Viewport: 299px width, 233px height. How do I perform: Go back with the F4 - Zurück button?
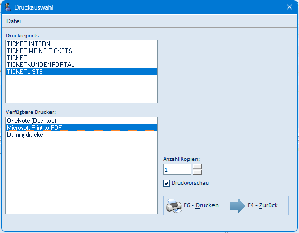[258, 205]
